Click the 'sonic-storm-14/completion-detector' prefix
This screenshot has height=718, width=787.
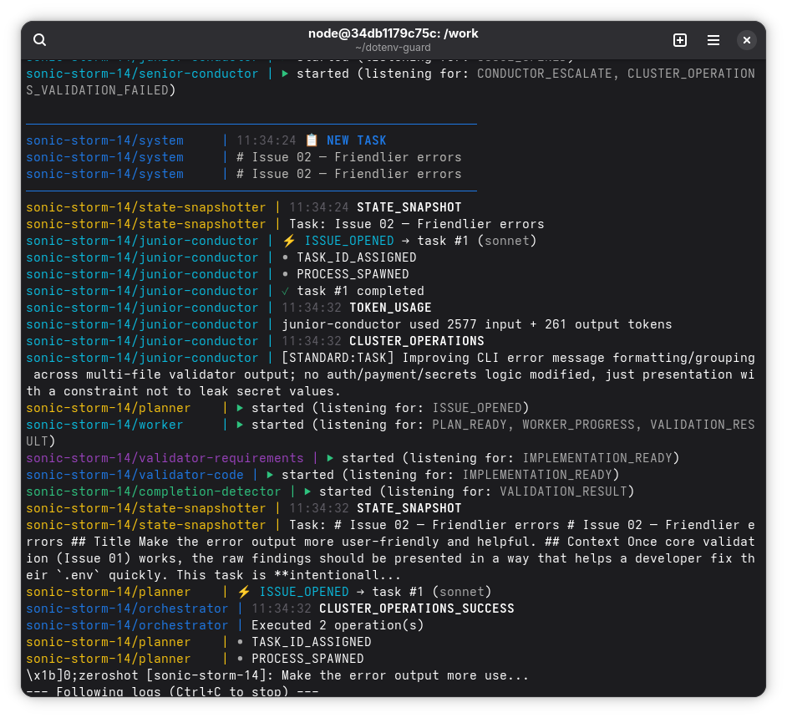(154, 491)
